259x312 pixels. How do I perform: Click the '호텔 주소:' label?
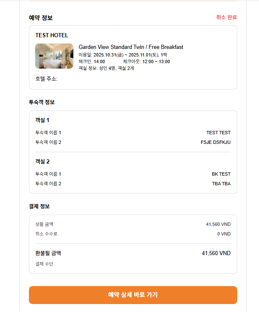click(47, 79)
